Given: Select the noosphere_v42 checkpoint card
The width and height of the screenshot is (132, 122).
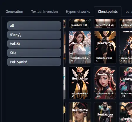Looking at the screenshot, I should (80, 23).
